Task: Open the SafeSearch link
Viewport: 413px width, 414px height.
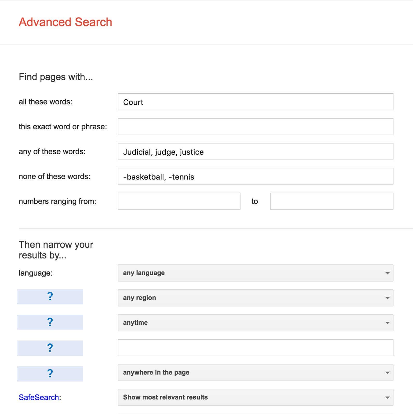Action: (x=39, y=397)
